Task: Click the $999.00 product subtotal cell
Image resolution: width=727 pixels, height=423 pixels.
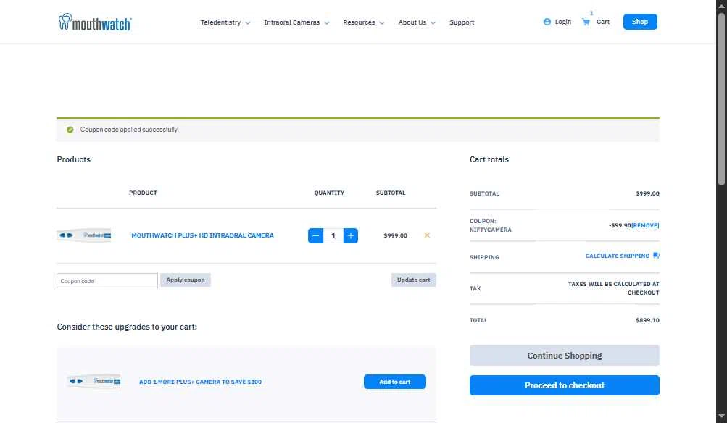Action: click(x=395, y=235)
